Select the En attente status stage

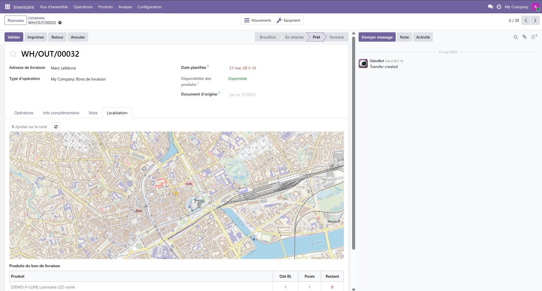[x=294, y=37]
